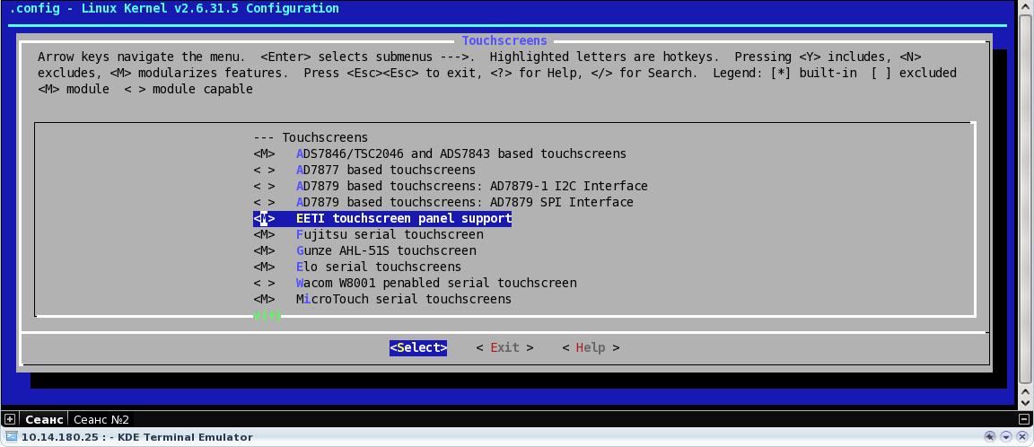Toggle module state for ADS7846/TSC2046 touchscreens
Viewport: 1034px width, 447px height.
(264, 153)
